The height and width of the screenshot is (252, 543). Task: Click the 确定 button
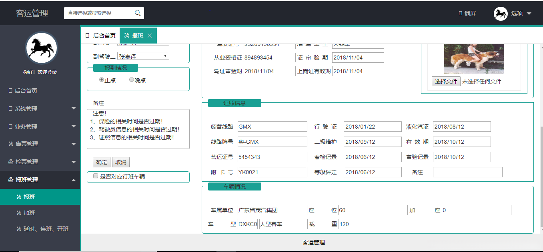[x=102, y=162]
